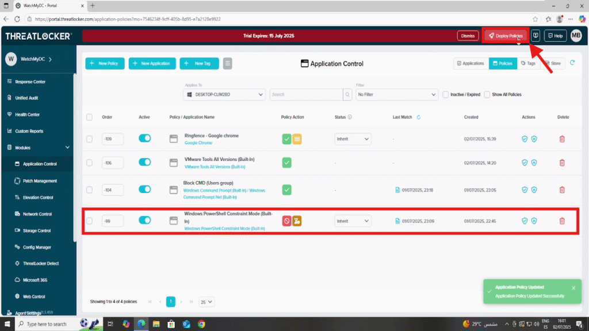The width and height of the screenshot is (589, 331).
Task: Open Network Control module
Action: coord(37,214)
